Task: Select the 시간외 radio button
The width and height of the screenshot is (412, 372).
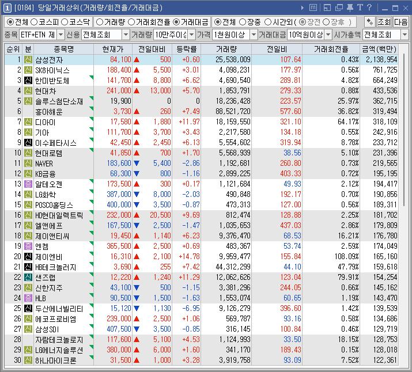Action: [x=267, y=22]
